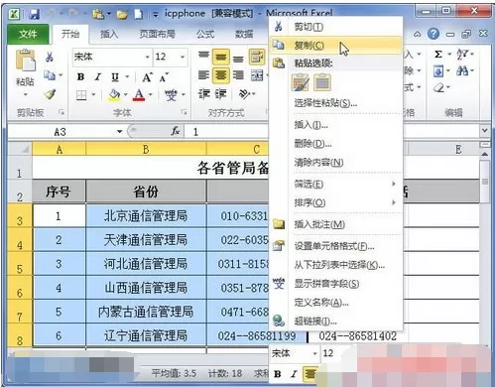Click the AutoSum sigma icon
This screenshot has width=495, height=387.
coord(438,55)
